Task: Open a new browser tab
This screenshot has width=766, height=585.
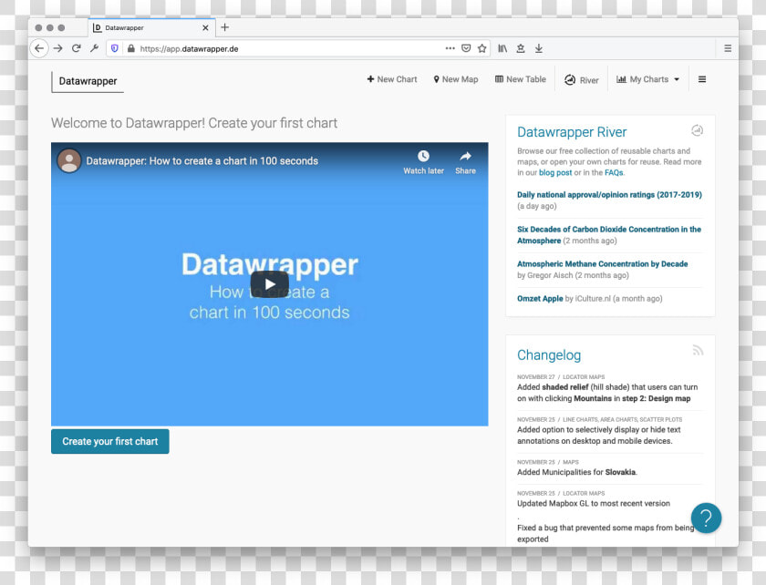Action: tap(224, 27)
